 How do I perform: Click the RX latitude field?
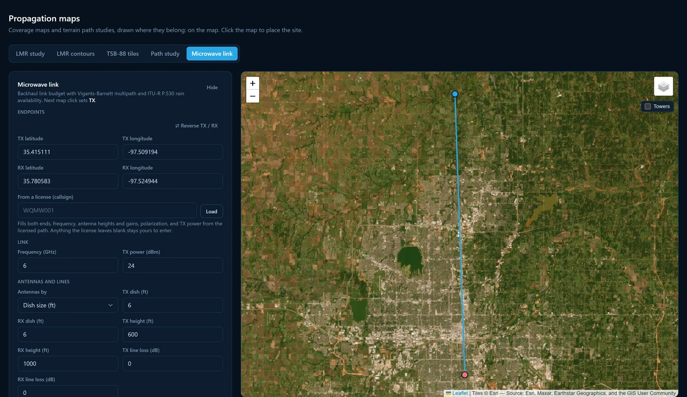(68, 181)
